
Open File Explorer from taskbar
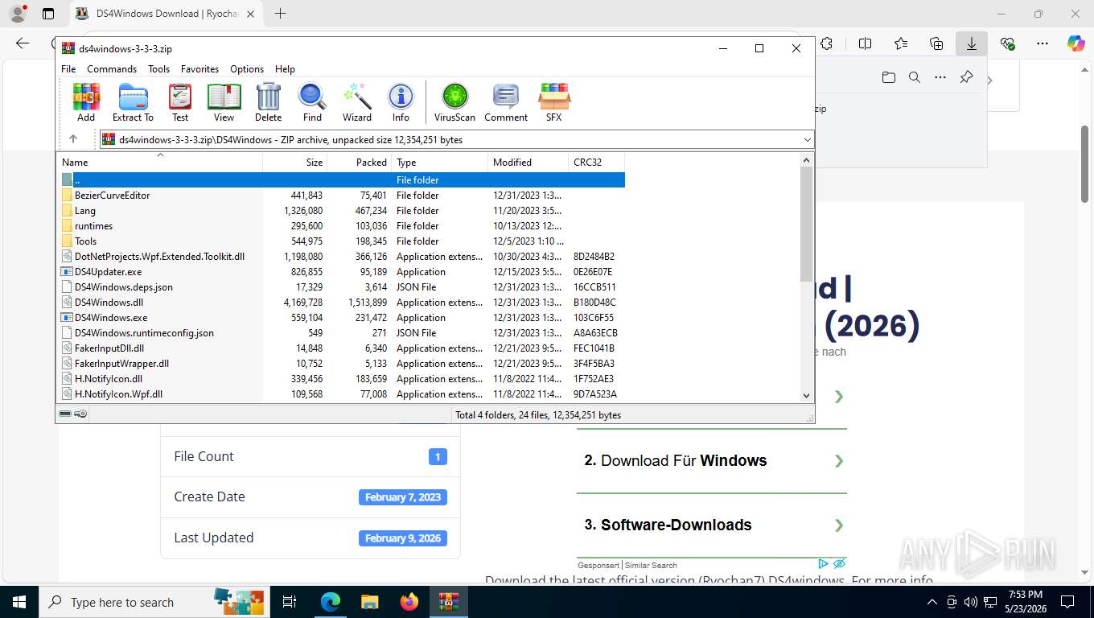(x=369, y=602)
